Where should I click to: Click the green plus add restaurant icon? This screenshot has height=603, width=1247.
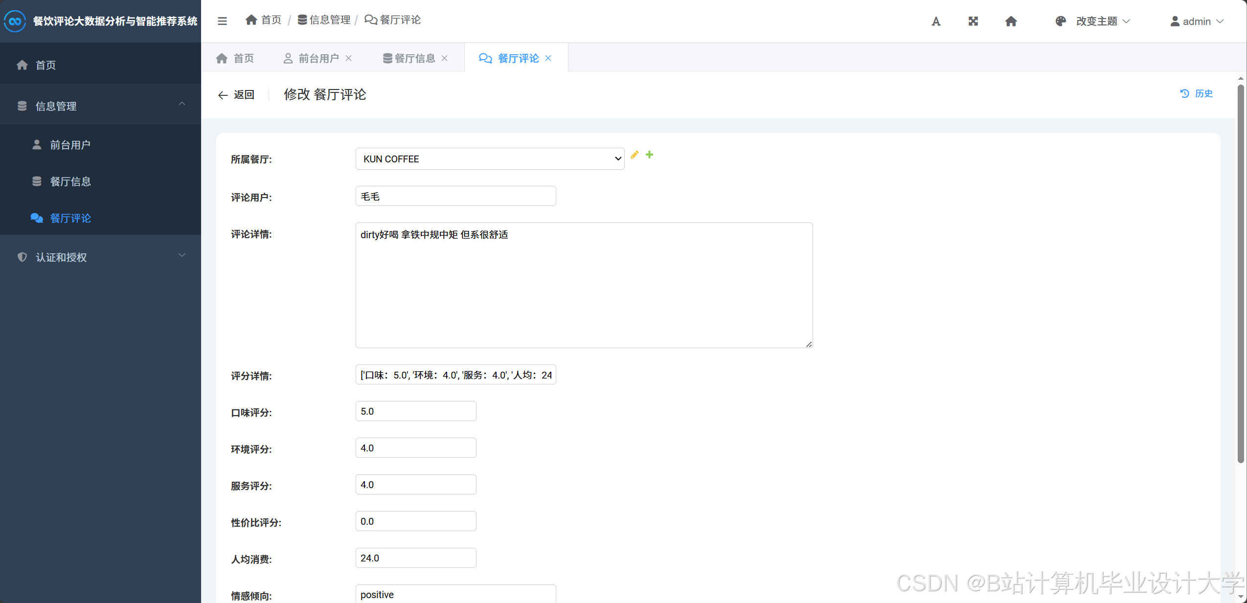[x=649, y=155]
